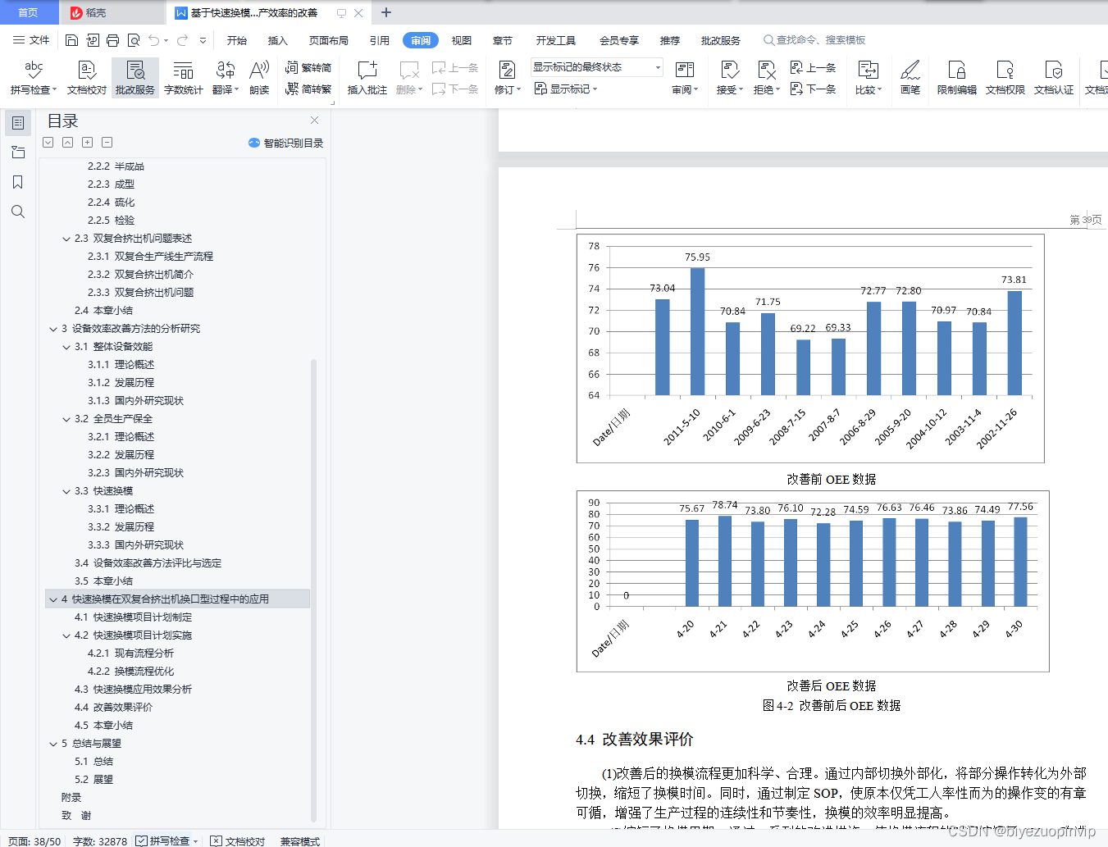Viewport: 1108px width, 847px height.
Task: Open restrict editing (限制编辑)
Action: tap(957, 78)
